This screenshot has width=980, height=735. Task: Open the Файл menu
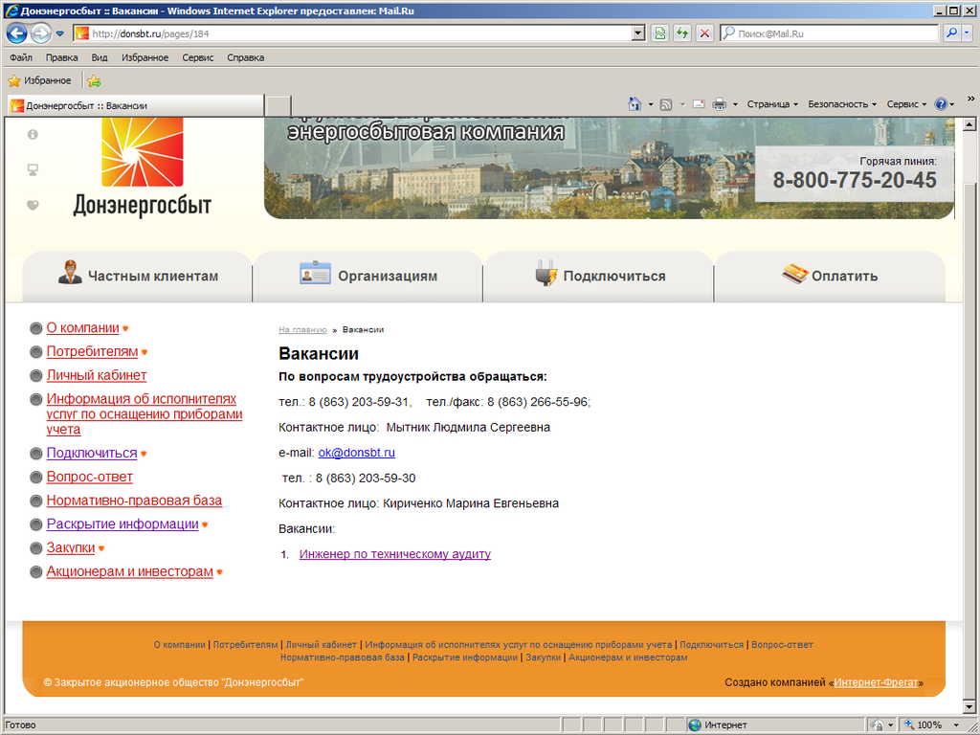21,57
